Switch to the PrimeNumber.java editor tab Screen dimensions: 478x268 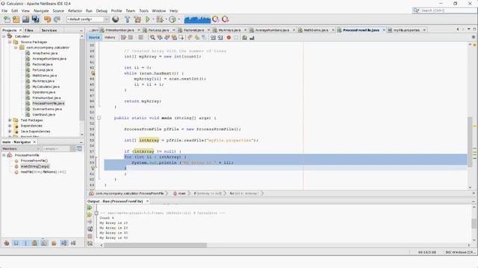click(119, 30)
